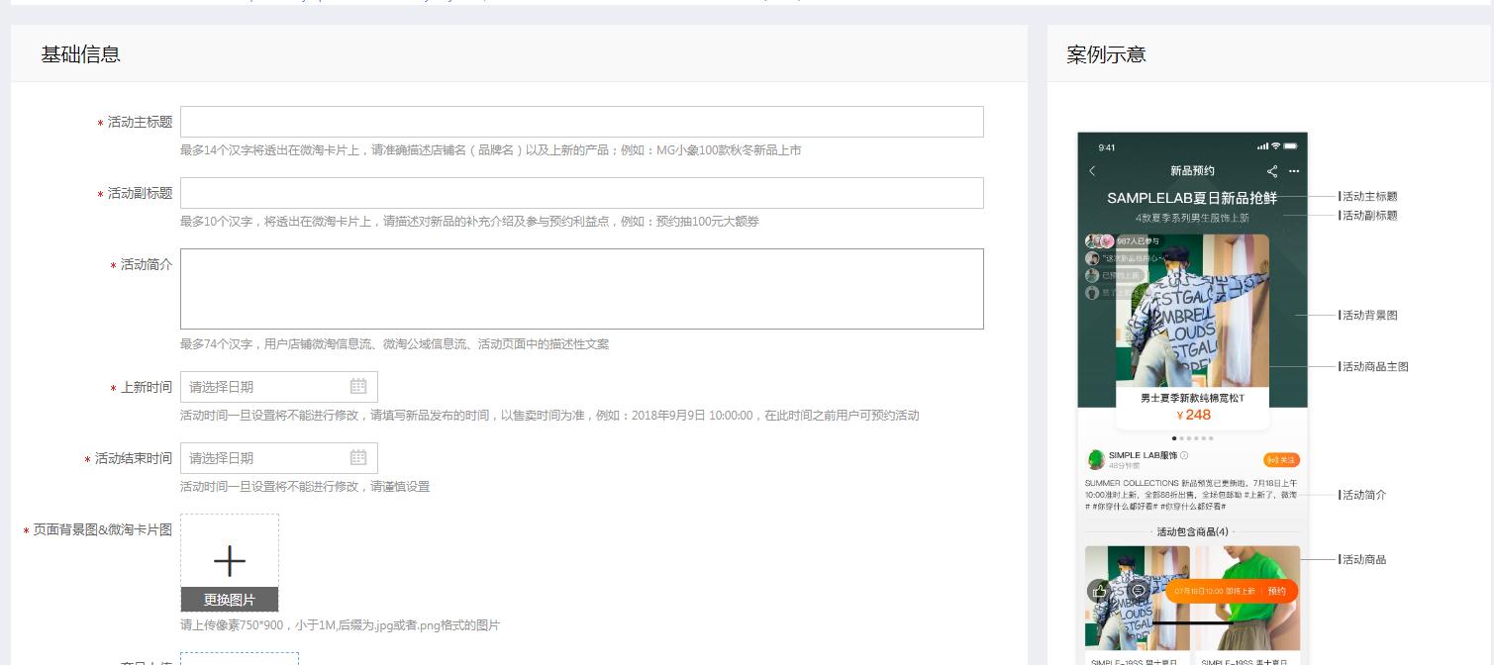Click the plus icon to upload 页面背景图
The width and height of the screenshot is (1494, 665).
pyautogui.click(x=230, y=560)
